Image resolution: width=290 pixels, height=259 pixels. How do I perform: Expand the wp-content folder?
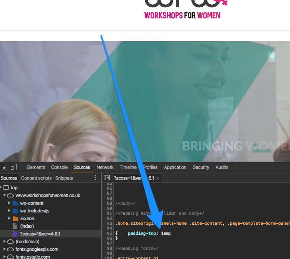coord(10,203)
